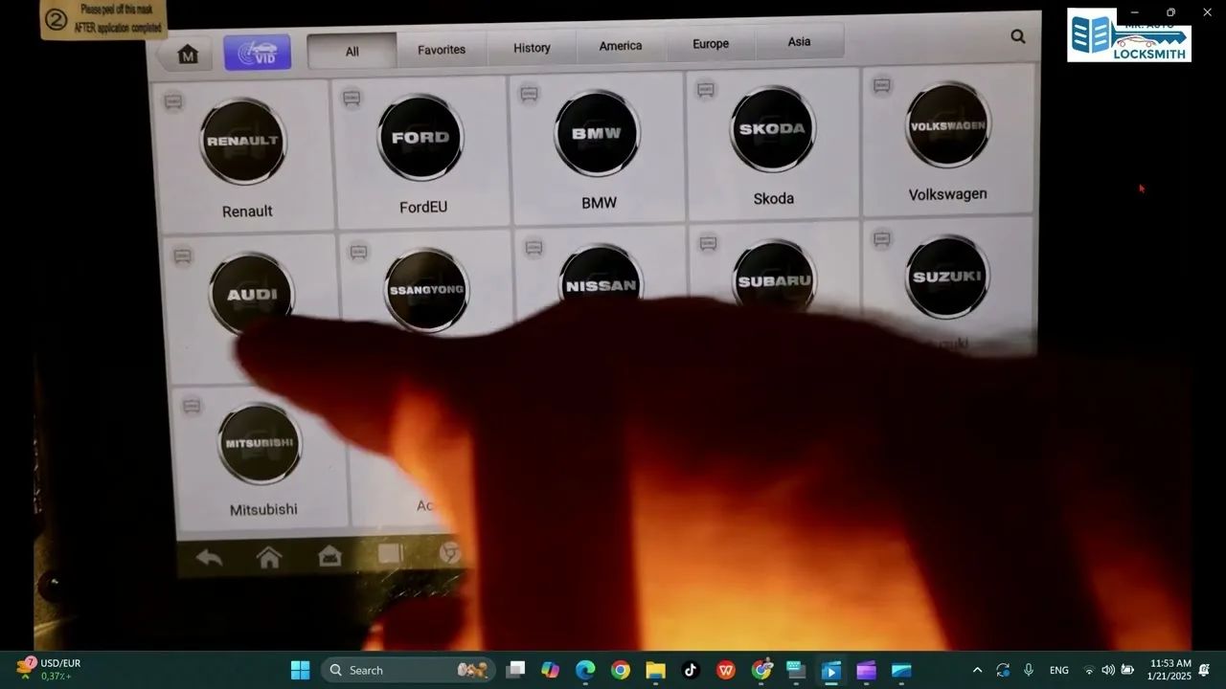Tap the note icon on Skoda card
1226x689 pixels.
click(x=706, y=90)
